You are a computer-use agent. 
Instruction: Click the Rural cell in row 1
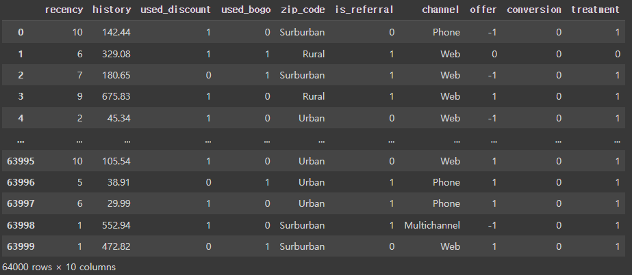point(314,54)
